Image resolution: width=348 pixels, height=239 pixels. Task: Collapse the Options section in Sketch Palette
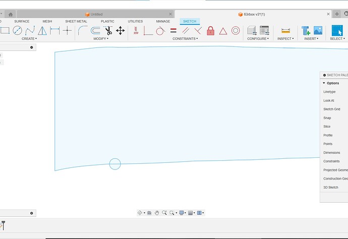point(324,83)
